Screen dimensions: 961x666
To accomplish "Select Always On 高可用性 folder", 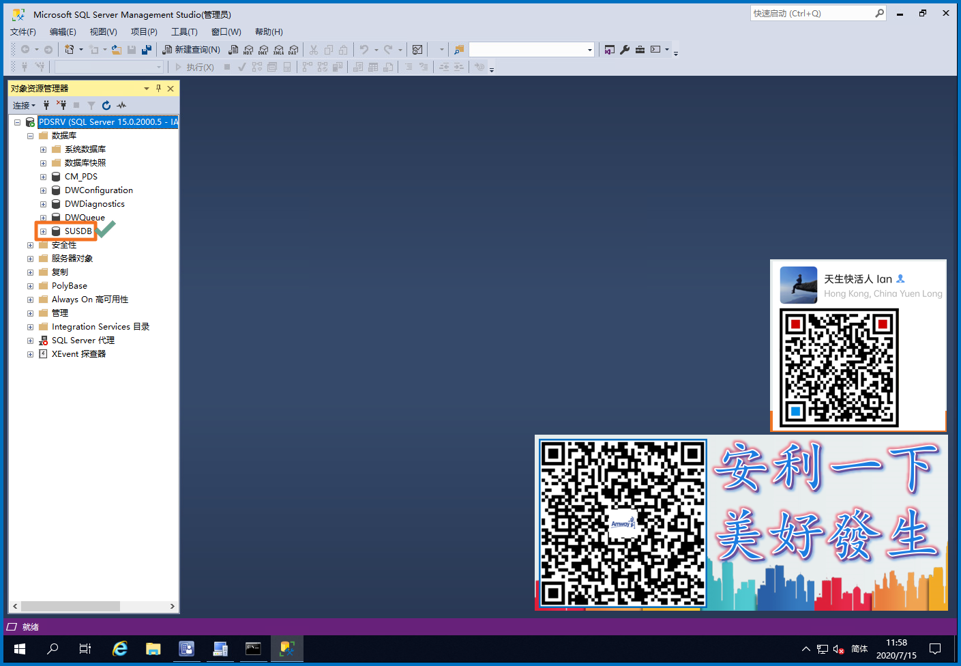I will point(90,300).
